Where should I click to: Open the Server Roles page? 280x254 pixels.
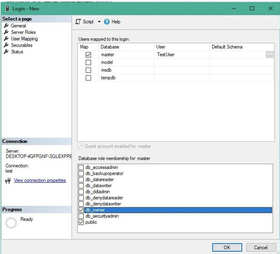tap(23, 32)
